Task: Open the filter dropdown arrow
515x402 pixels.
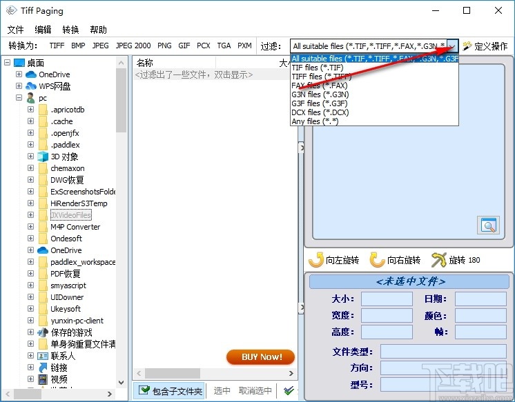Action: tap(453, 46)
